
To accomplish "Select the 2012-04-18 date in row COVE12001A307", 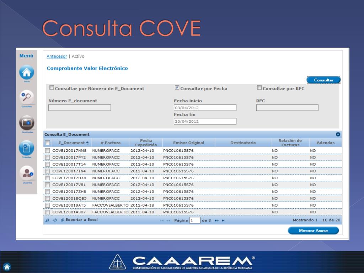I will tap(142, 212).
